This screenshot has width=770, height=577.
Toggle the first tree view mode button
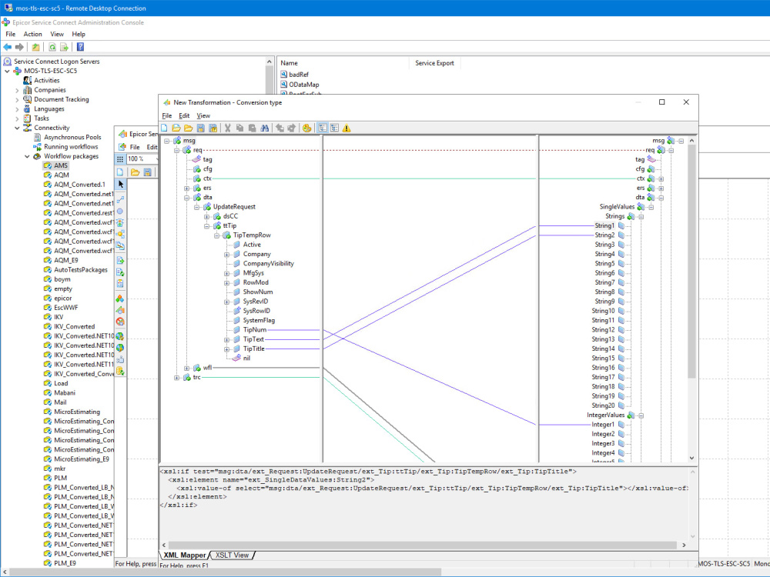(x=322, y=128)
